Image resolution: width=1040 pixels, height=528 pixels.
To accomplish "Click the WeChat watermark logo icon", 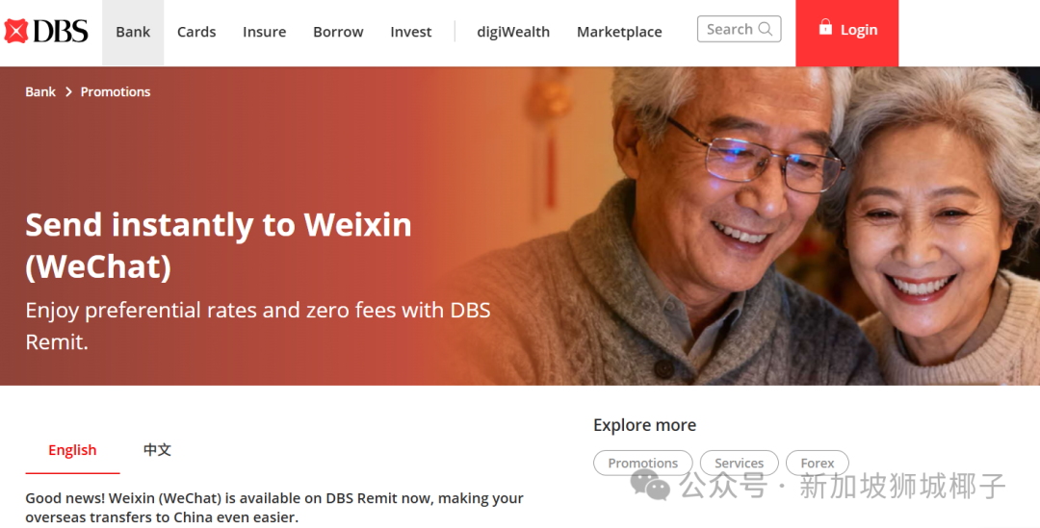I will (x=650, y=485).
